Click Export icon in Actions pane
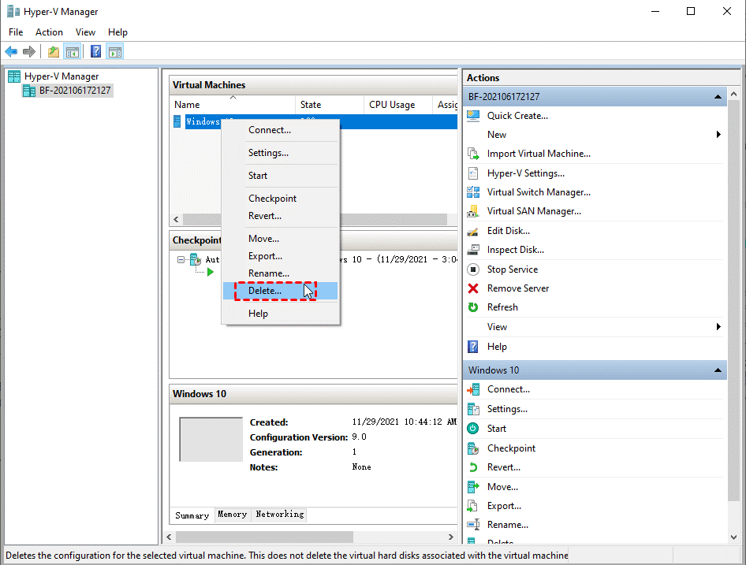Screen dimensions: 746x565 point(473,506)
